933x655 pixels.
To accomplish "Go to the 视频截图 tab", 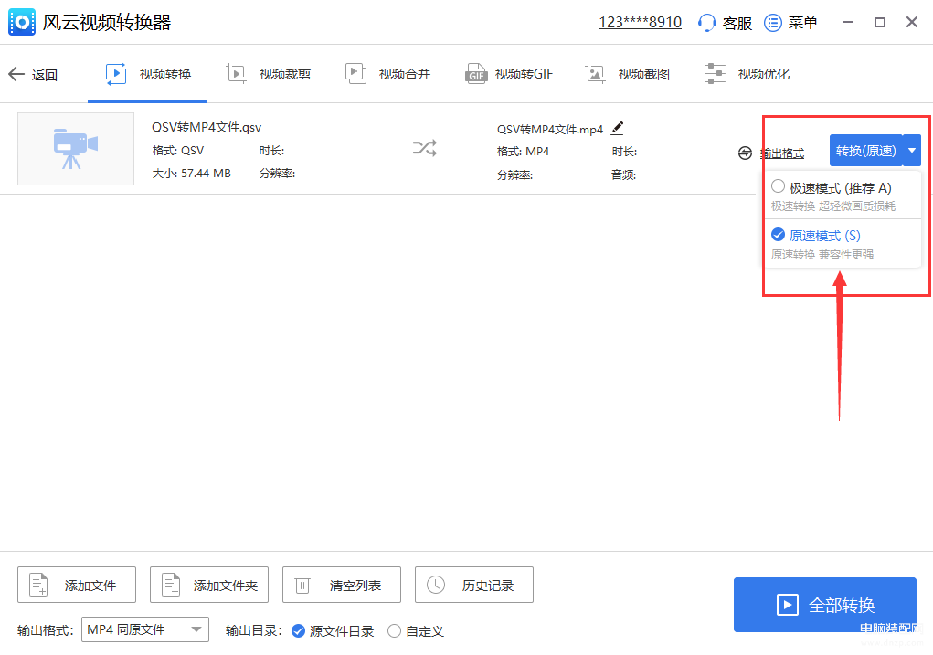I will click(x=627, y=74).
